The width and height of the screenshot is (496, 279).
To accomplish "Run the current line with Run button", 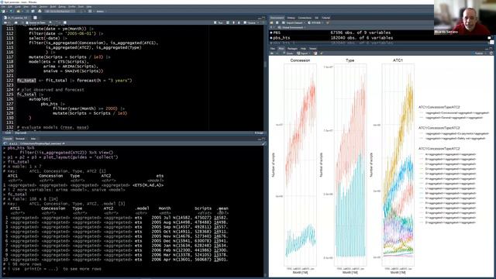I will click(219, 22).
